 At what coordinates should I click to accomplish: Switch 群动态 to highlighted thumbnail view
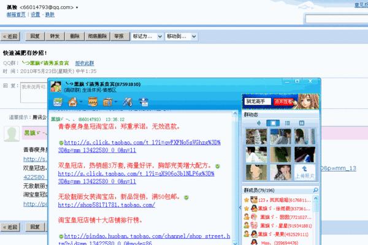273,123
